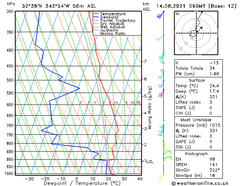Viewport: 240px width, 186px height.
Task: Click the blue Dewpoint legend line
Action: click(x=96, y=17)
